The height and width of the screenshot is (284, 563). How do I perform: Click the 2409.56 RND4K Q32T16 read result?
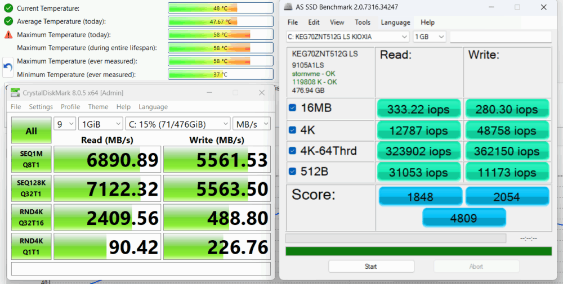point(107,218)
